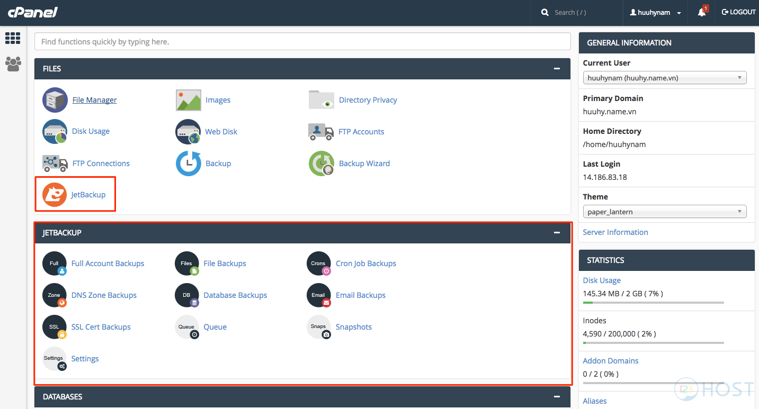Click the Disk Usage statistics link
Screen dimensions: 759x409
602,280
